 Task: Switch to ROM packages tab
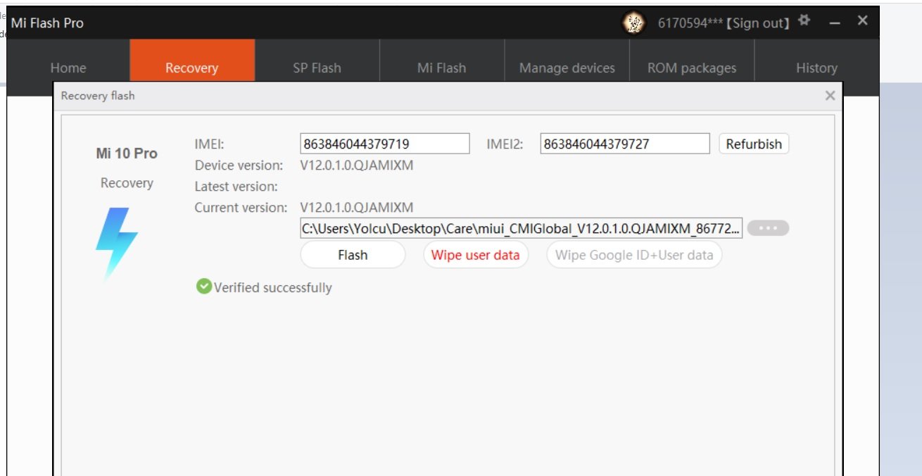pos(692,68)
